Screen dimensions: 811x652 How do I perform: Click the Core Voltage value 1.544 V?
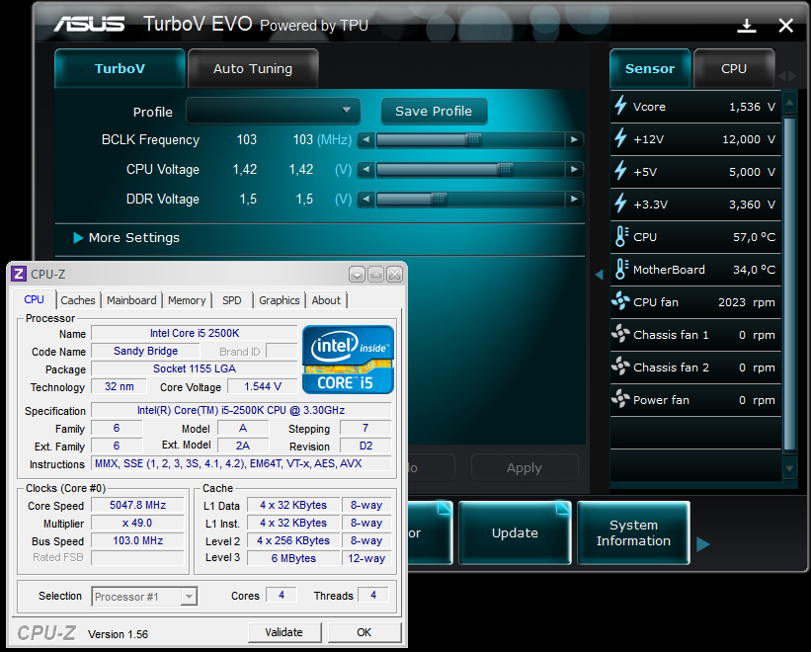[263, 386]
